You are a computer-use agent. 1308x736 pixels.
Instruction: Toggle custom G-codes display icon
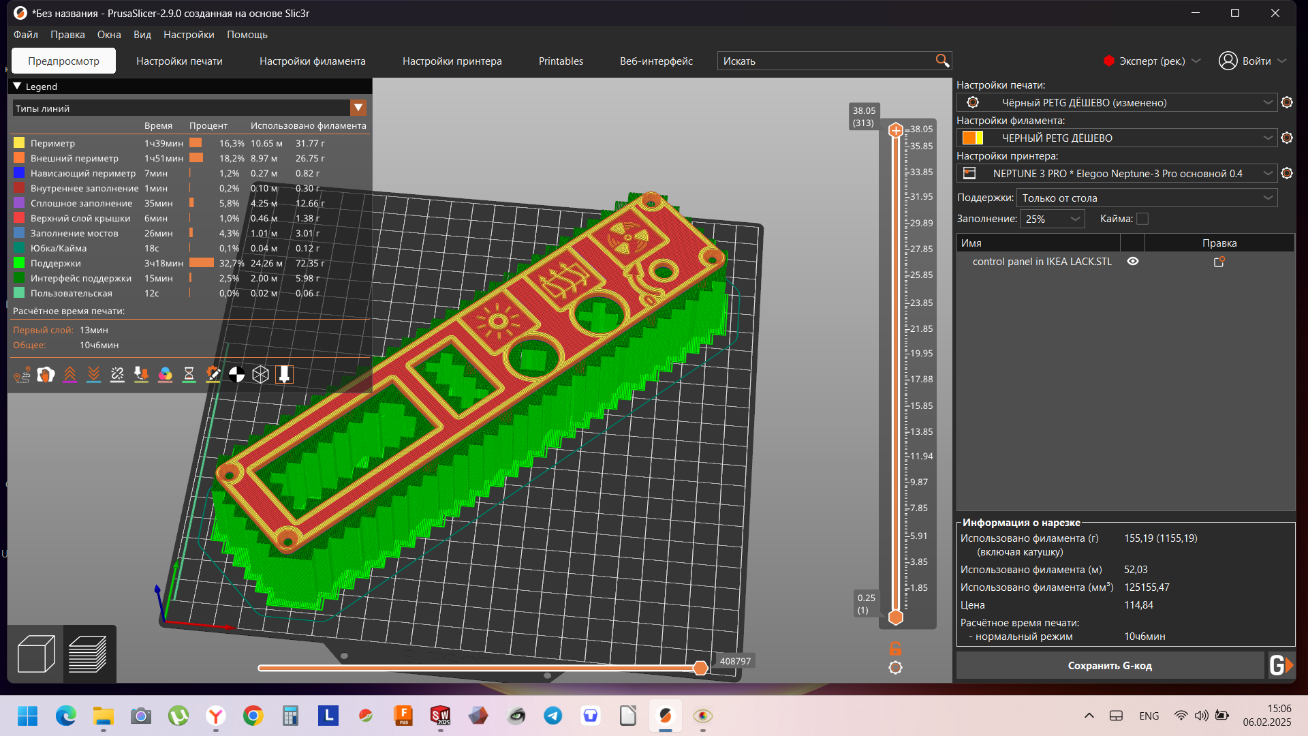click(x=213, y=374)
